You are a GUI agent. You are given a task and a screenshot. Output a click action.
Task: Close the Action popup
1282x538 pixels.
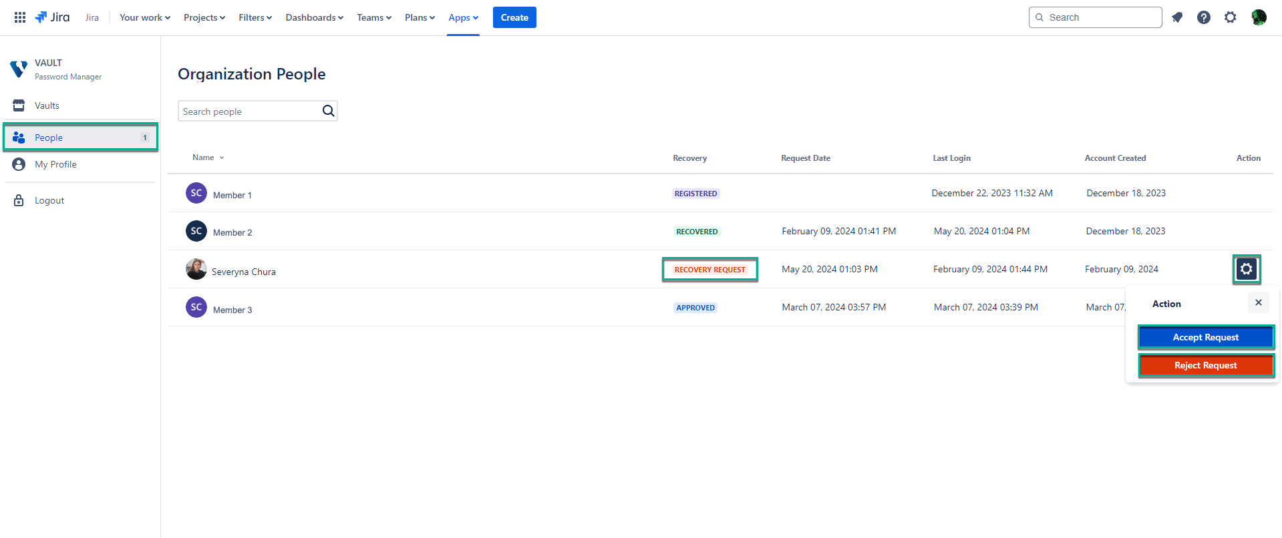pos(1258,302)
